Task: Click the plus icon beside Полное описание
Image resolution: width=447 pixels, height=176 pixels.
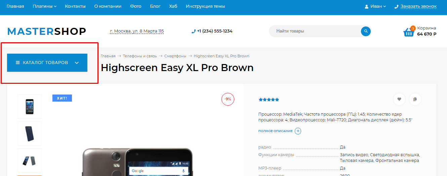Action: pos(298,131)
